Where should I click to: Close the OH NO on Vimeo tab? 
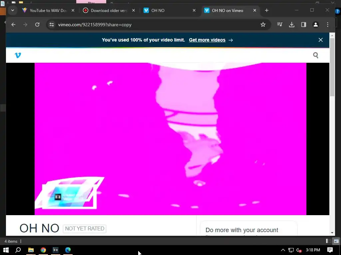pos(255,10)
